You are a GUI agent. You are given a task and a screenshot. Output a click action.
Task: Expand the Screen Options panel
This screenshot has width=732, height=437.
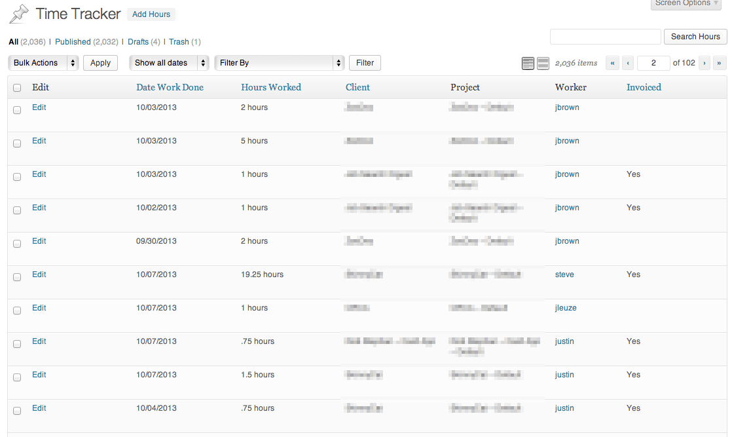tap(687, 3)
